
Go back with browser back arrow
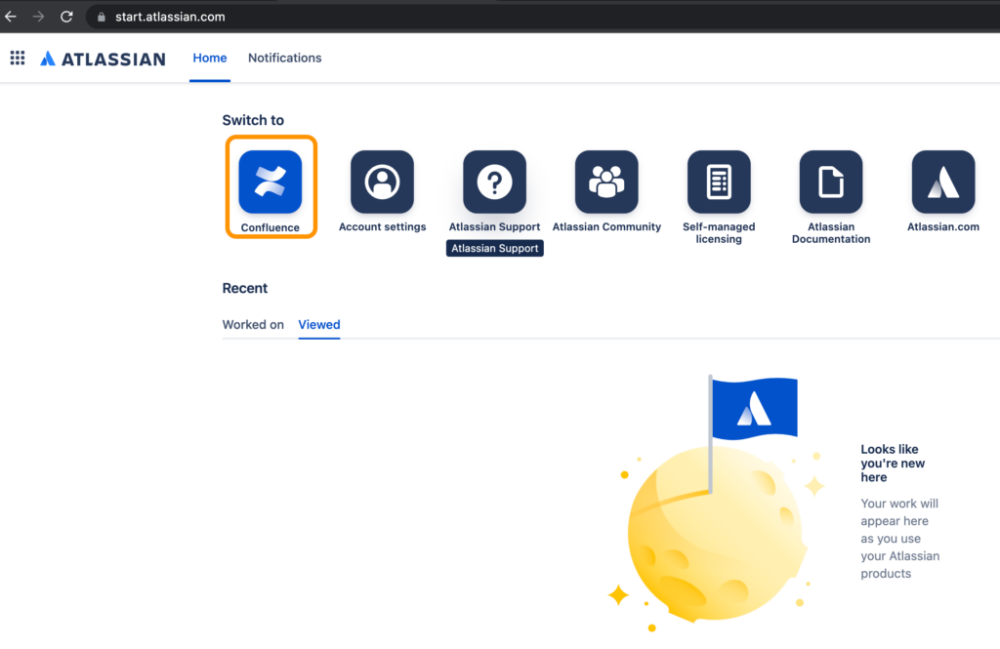(x=11, y=17)
